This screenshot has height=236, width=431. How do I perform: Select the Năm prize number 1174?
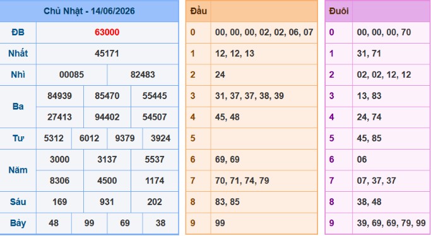click(155, 180)
